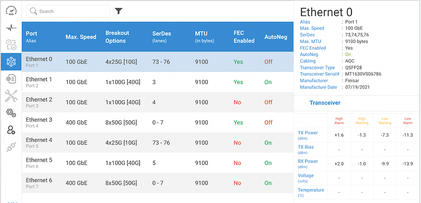The height and width of the screenshot is (203, 421).
Task: Select the highlighted network ports sidebar icon
Action: (x=11, y=62)
